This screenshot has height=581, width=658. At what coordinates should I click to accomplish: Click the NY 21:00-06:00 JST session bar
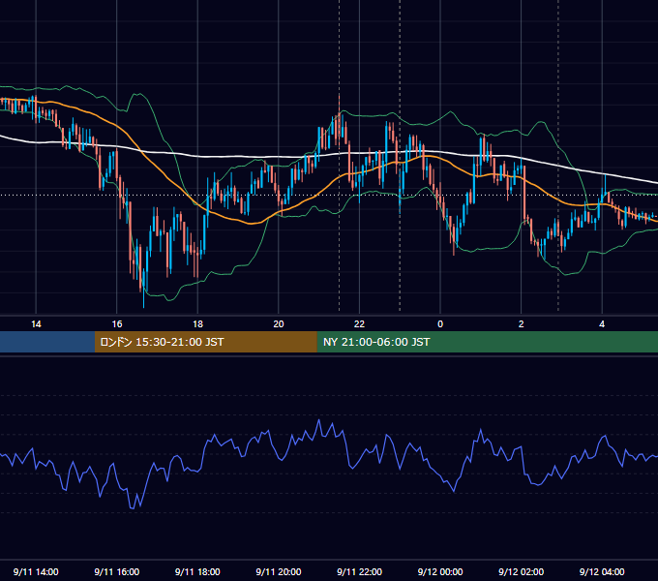tap(487, 342)
